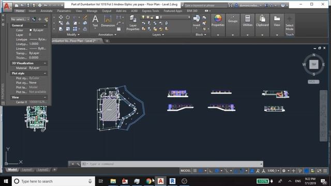Click Quick Select icon in Properties palette

coord(46,20)
